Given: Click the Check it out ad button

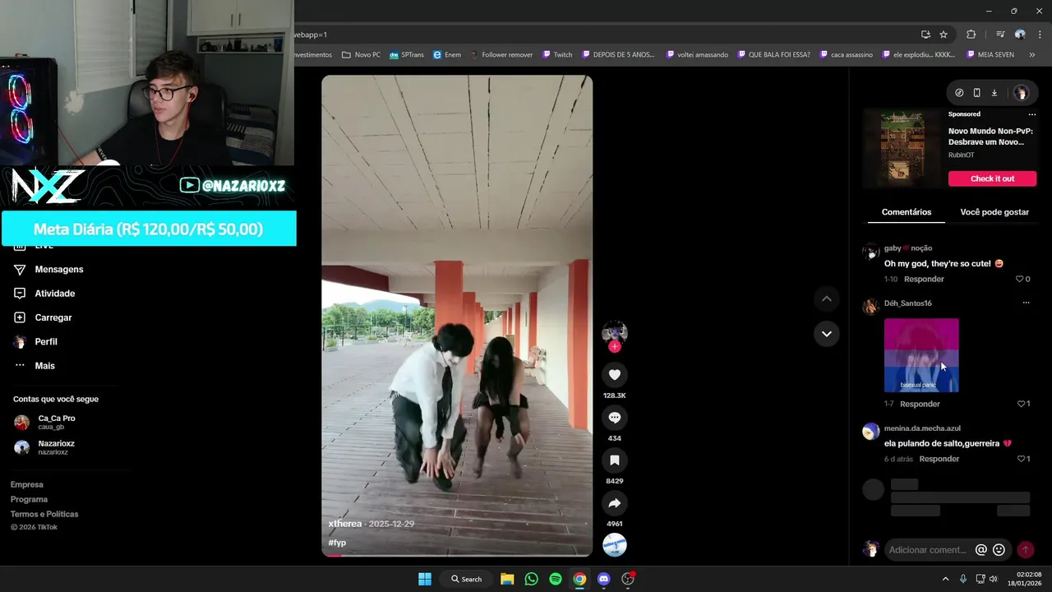Looking at the screenshot, I should [992, 178].
